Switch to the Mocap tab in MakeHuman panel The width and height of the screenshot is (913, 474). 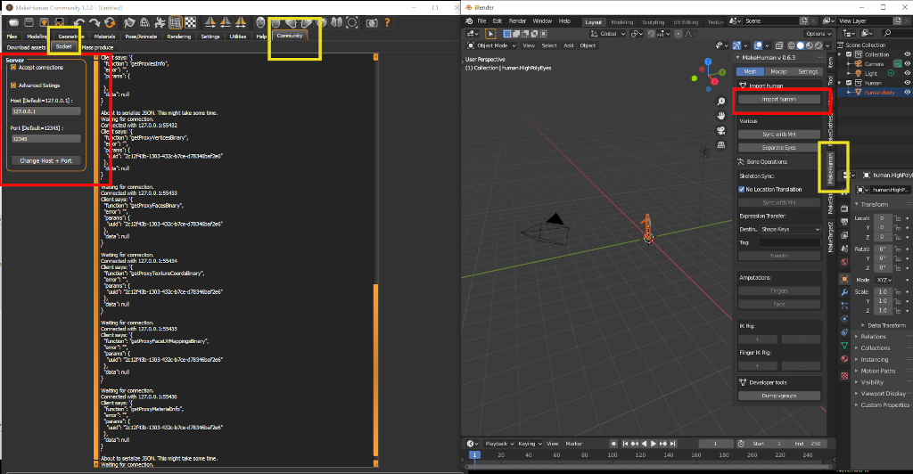pyautogui.click(x=778, y=71)
